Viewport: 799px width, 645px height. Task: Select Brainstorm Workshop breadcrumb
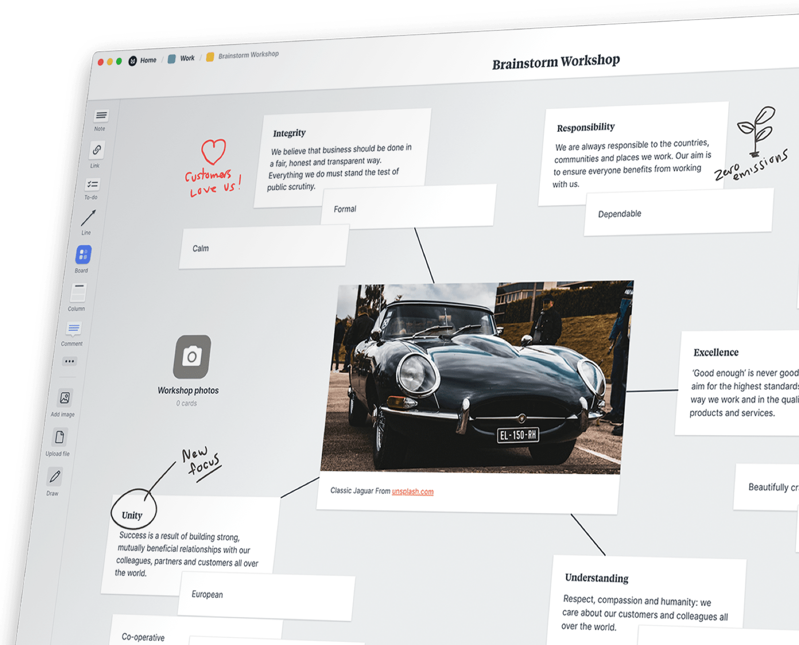coord(249,55)
